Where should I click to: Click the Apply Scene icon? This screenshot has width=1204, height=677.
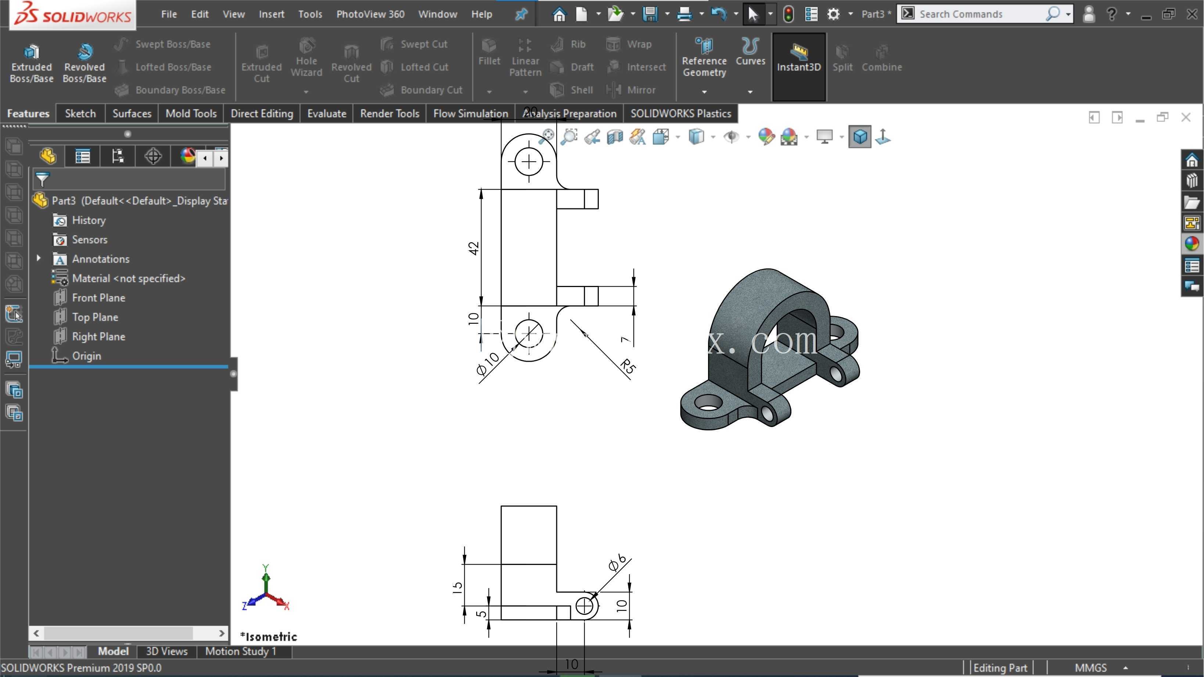789,136
